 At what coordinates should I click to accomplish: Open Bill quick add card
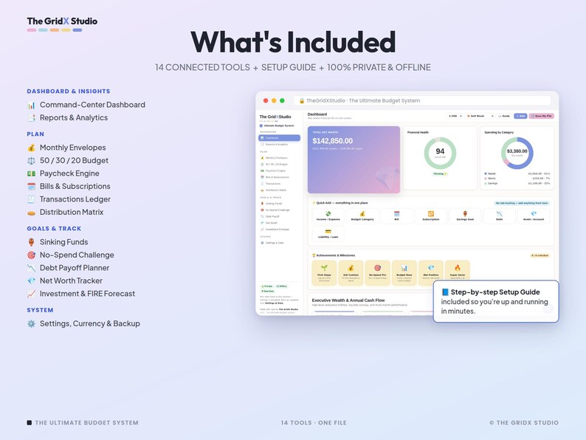396,216
